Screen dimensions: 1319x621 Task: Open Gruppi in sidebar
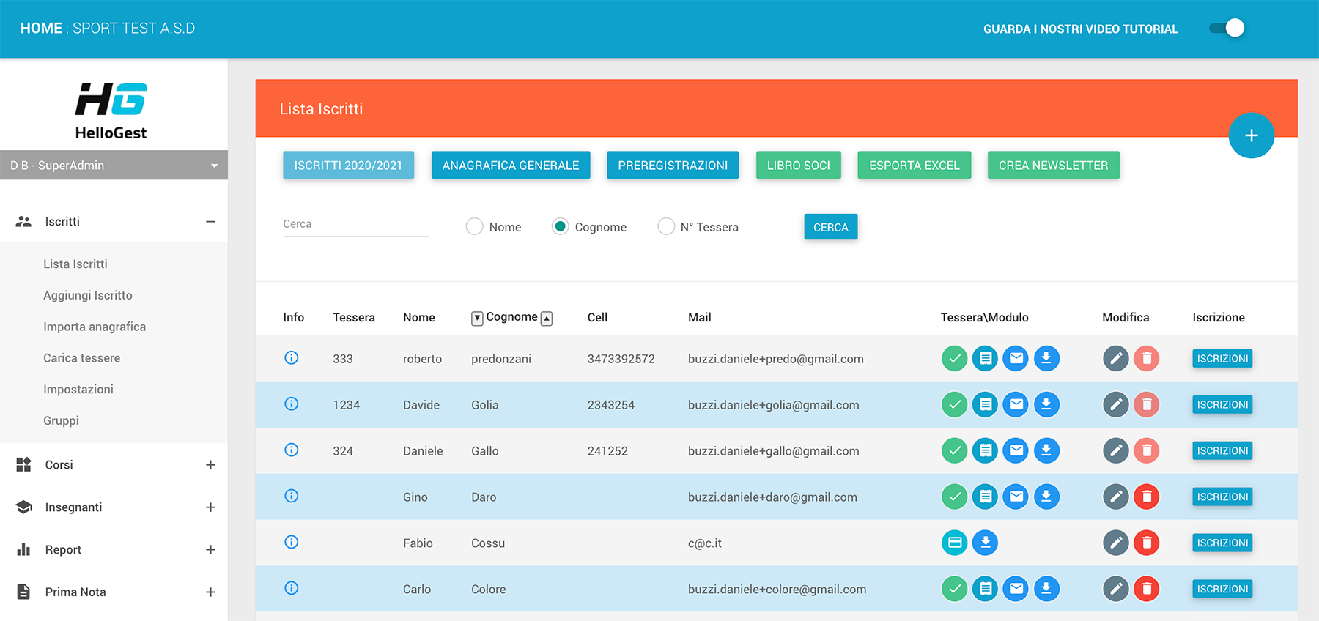tap(61, 421)
